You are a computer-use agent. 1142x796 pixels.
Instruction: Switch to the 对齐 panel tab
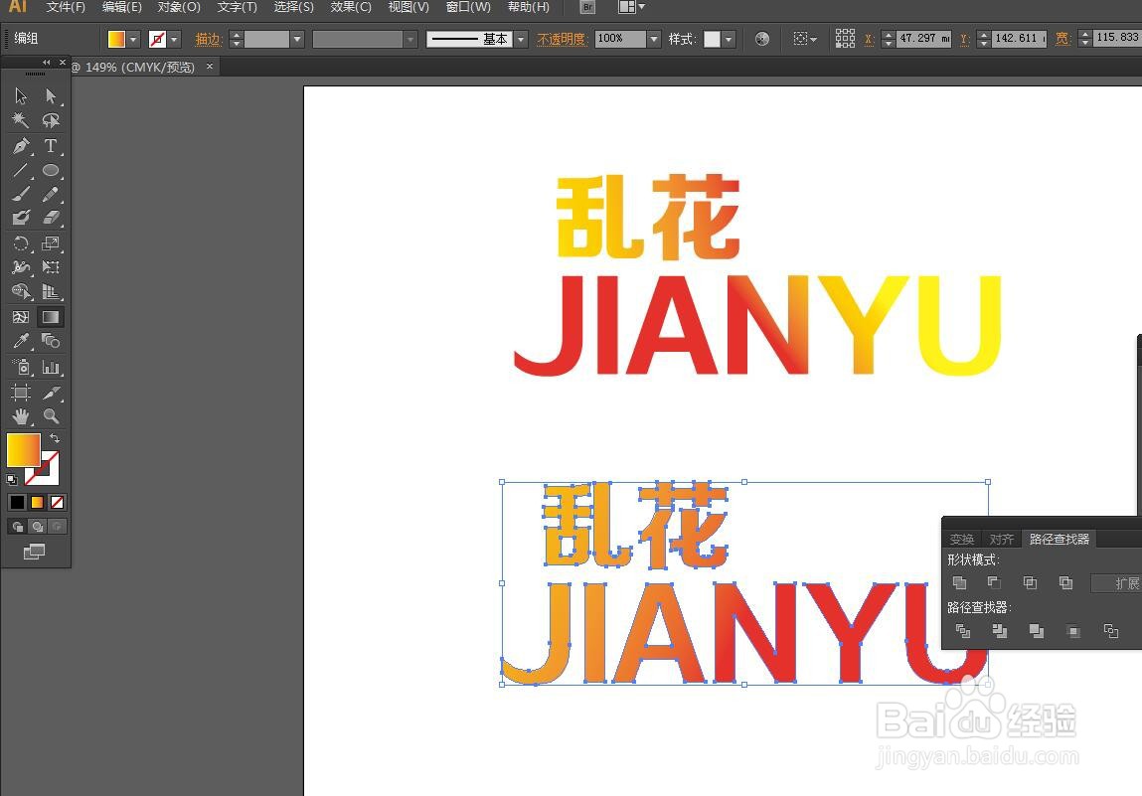coord(1002,539)
